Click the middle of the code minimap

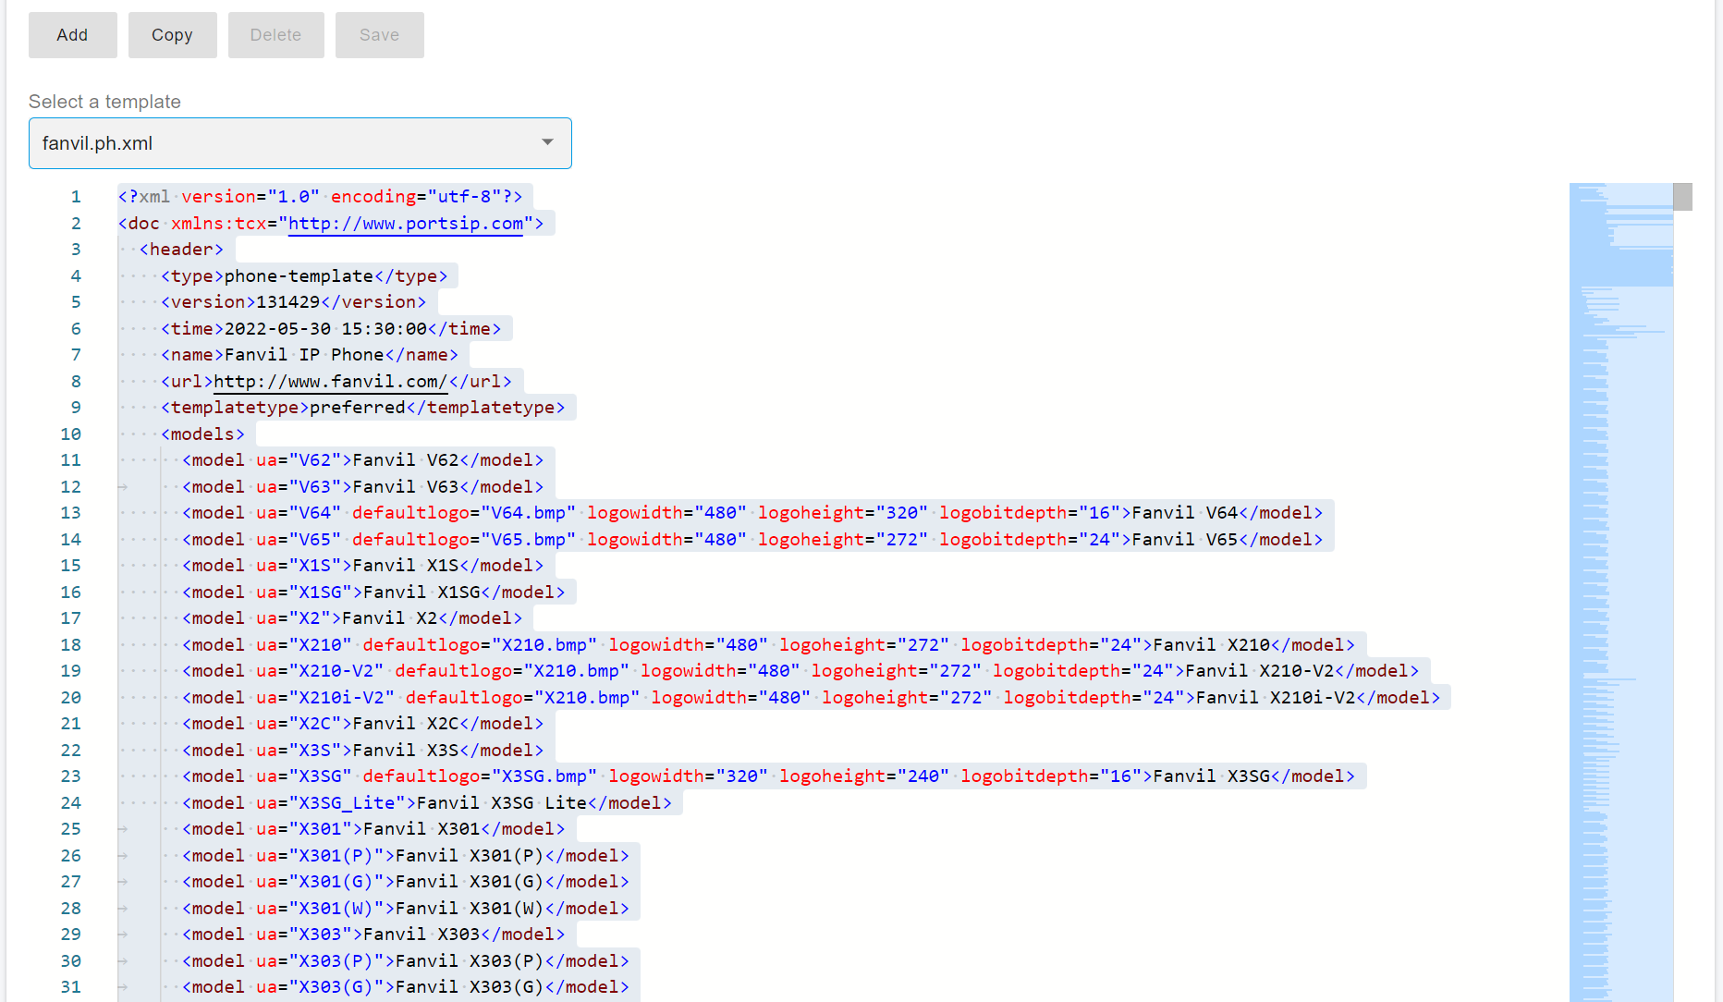pos(1619,592)
